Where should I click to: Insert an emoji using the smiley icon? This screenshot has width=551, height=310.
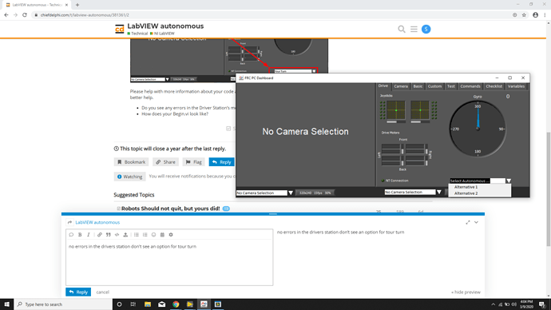click(153, 235)
